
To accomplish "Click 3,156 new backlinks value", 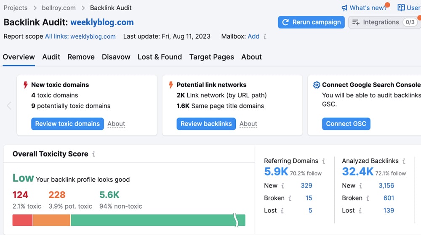I will click(386, 185).
